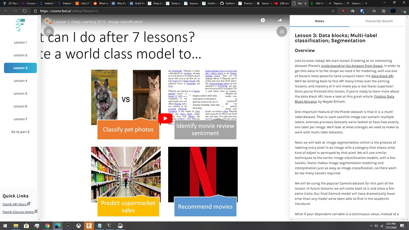The width and height of the screenshot is (409, 230).
Task: Click the red AdBlock extension icon
Action: tap(343, 11)
